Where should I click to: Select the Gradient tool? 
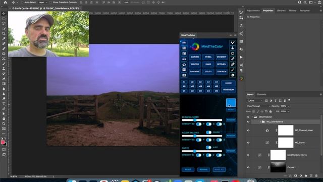[4, 84]
